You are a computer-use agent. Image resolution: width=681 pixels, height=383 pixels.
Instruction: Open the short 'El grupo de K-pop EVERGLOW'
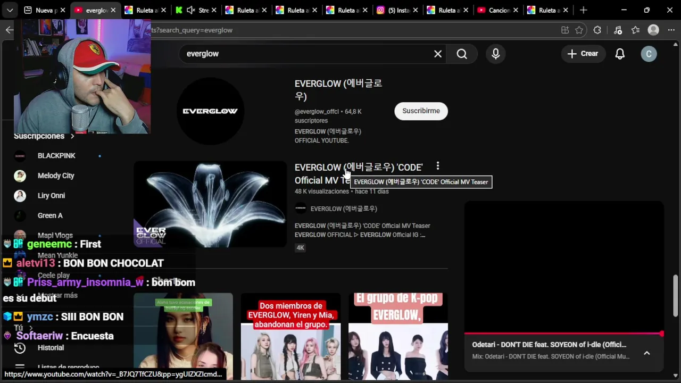click(398, 336)
